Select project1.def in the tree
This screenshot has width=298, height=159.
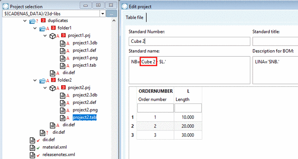click(84, 50)
